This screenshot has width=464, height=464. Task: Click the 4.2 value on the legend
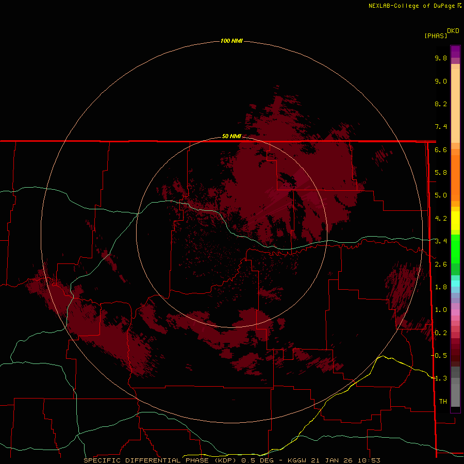tap(441, 219)
